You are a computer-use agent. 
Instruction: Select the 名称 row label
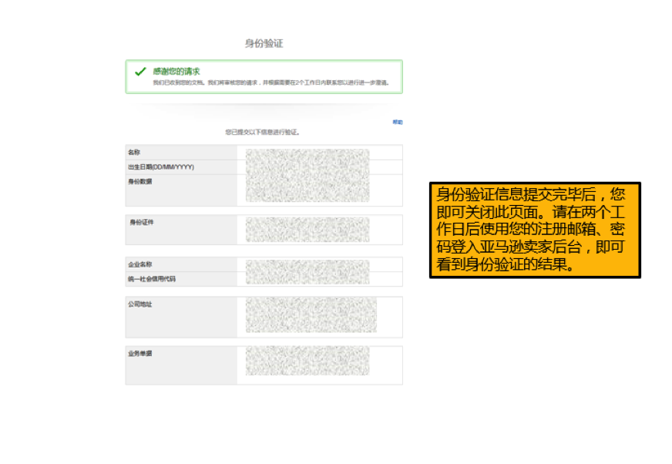(x=135, y=153)
